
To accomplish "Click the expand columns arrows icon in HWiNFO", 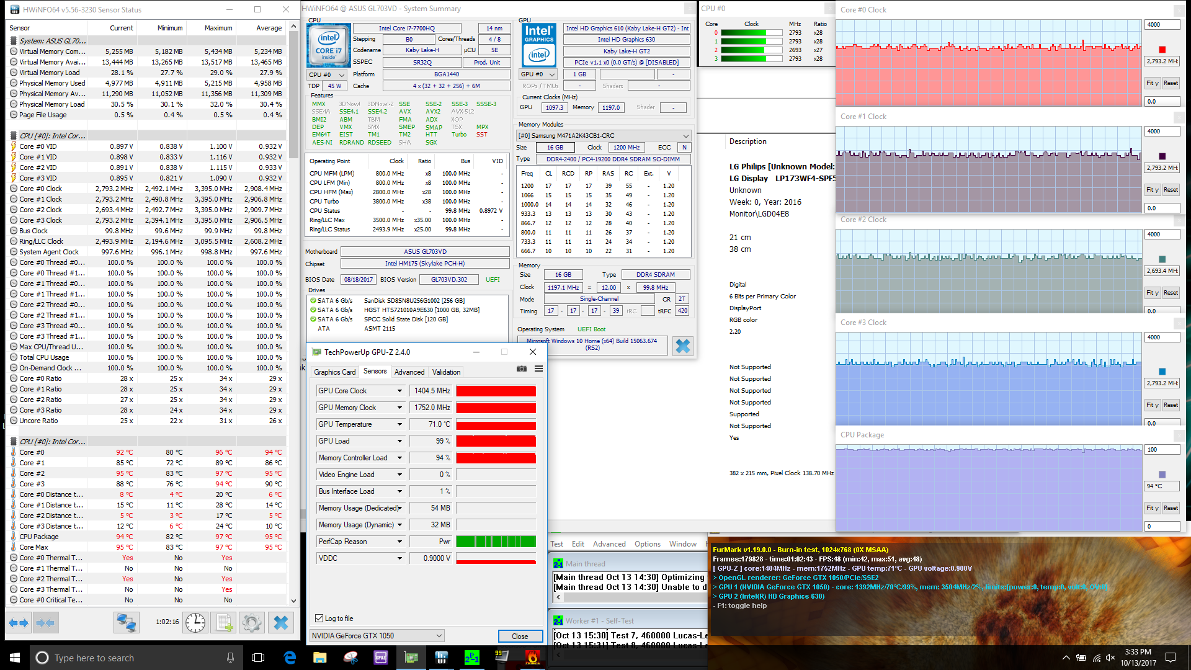I will coord(19,622).
